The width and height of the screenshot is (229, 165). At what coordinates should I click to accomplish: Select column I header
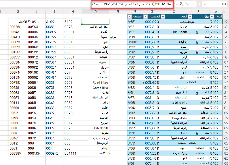pyautogui.click(x=54, y=12)
